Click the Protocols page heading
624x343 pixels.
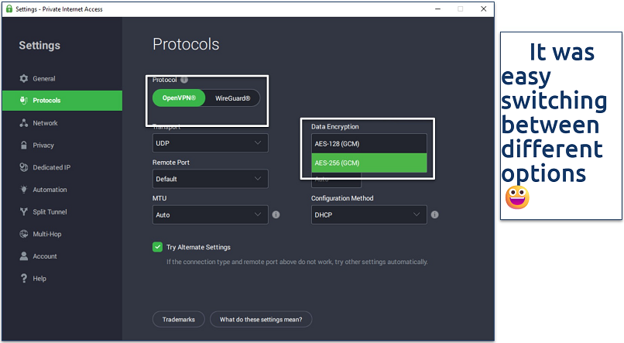pos(186,44)
